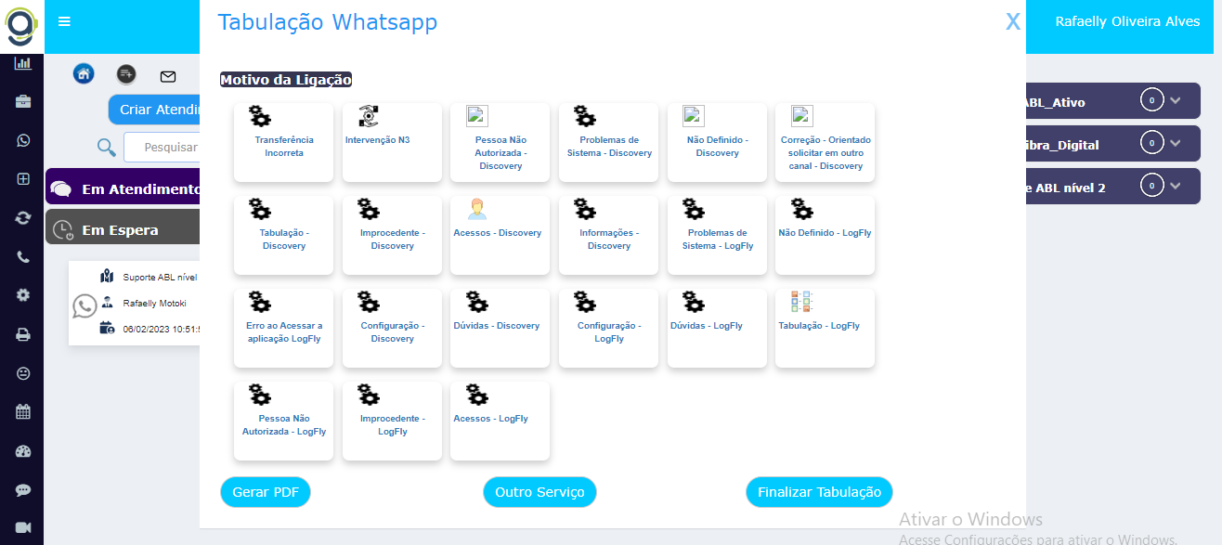Select the Tabulação - LogFly card
Screen dimensions: 1222x545
click(x=825, y=328)
